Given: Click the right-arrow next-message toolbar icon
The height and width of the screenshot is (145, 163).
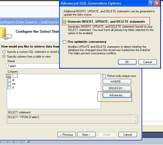Looking at the screenshot, I should (x=13, y=142).
